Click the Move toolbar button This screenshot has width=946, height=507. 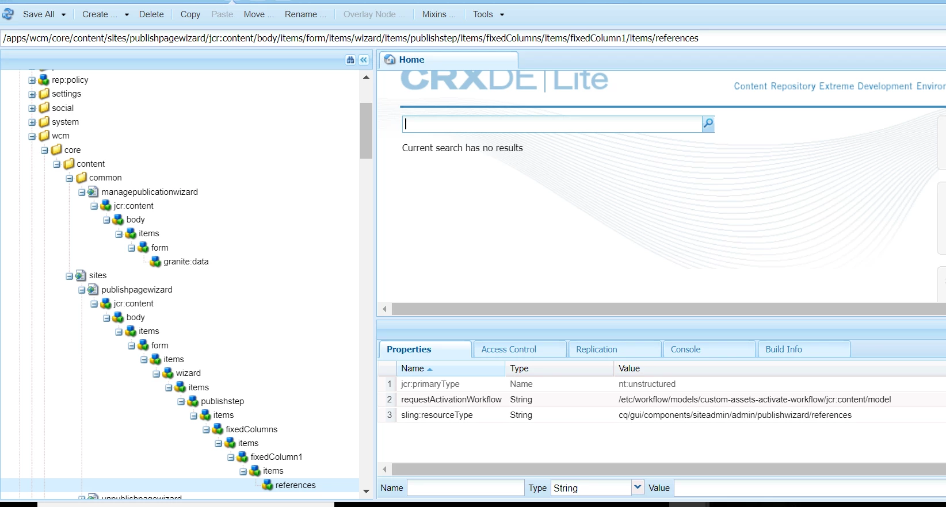[x=258, y=14]
